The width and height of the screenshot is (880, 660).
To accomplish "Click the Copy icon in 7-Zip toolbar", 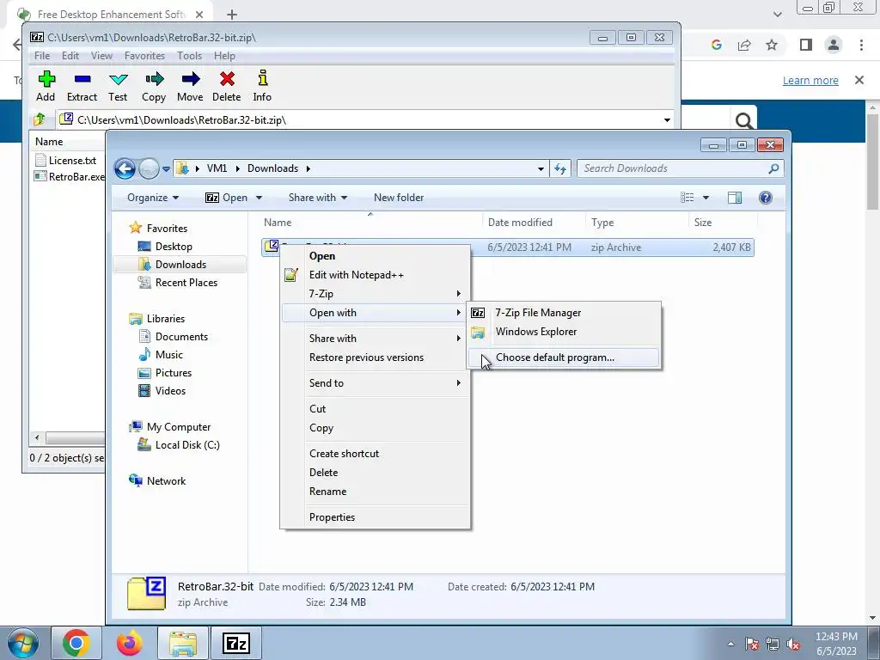I will pyautogui.click(x=154, y=79).
